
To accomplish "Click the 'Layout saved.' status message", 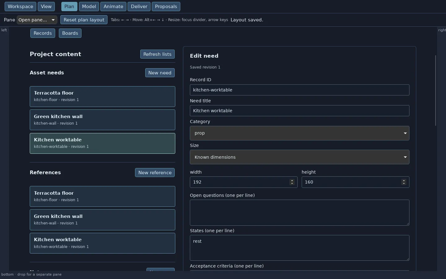I will click(247, 20).
